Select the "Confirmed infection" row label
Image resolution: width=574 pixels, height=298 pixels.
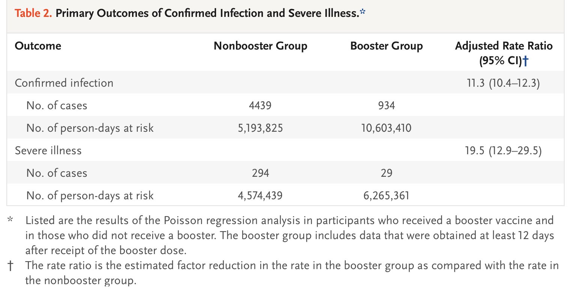tap(64, 83)
